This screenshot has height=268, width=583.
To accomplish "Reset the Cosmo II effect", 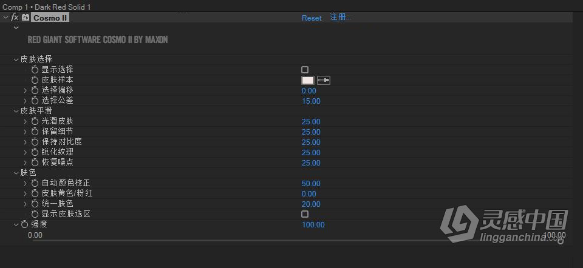I will 312,18.
